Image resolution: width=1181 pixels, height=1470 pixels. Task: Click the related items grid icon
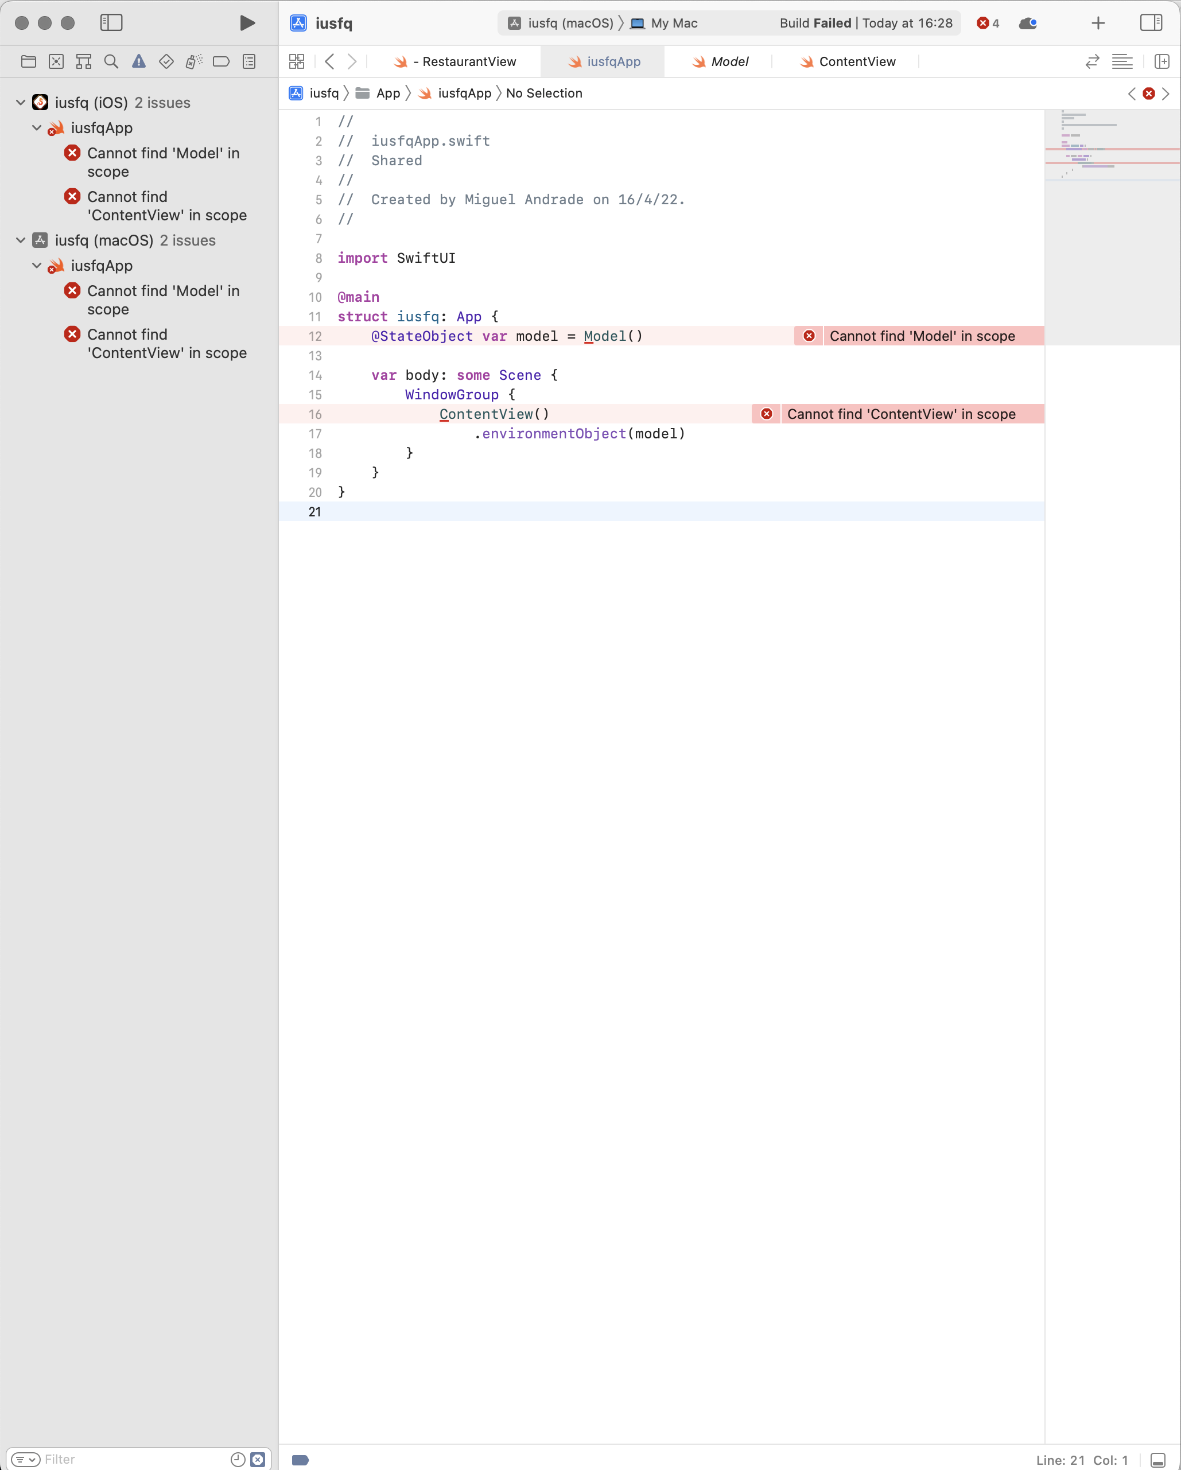point(297,61)
